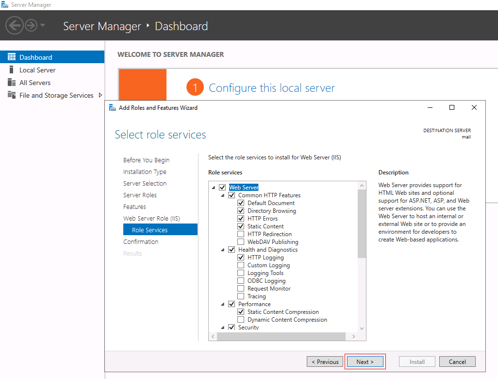Click the Server Manager title bar icon
This screenshot has height=379, width=498.
[5, 5]
